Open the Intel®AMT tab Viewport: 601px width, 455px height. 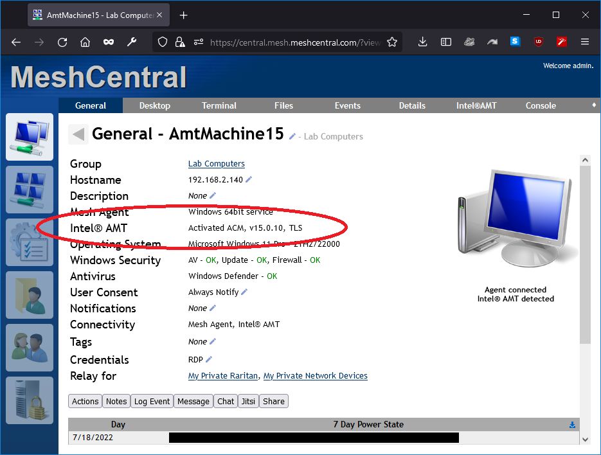coord(476,105)
